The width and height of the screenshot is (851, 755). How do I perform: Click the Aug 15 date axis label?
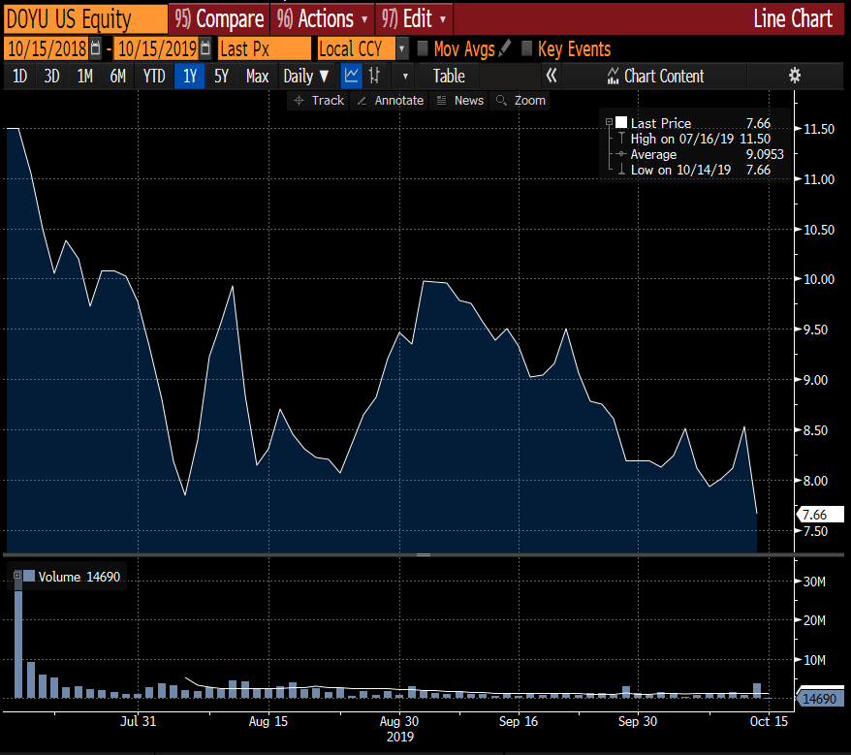coord(268,721)
